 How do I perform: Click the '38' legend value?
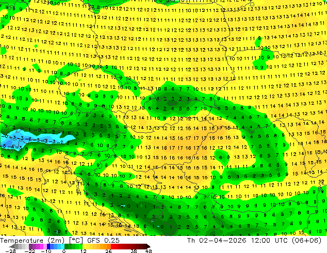pyautogui.click(x=134, y=251)
